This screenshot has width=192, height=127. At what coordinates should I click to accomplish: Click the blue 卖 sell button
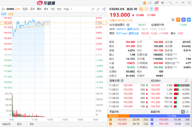(x=184, y=20)
